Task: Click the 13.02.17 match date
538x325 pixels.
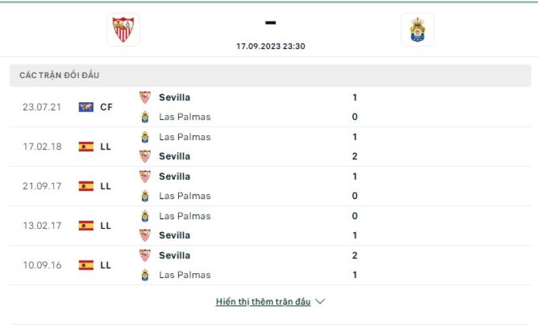Action: (42, 225)
